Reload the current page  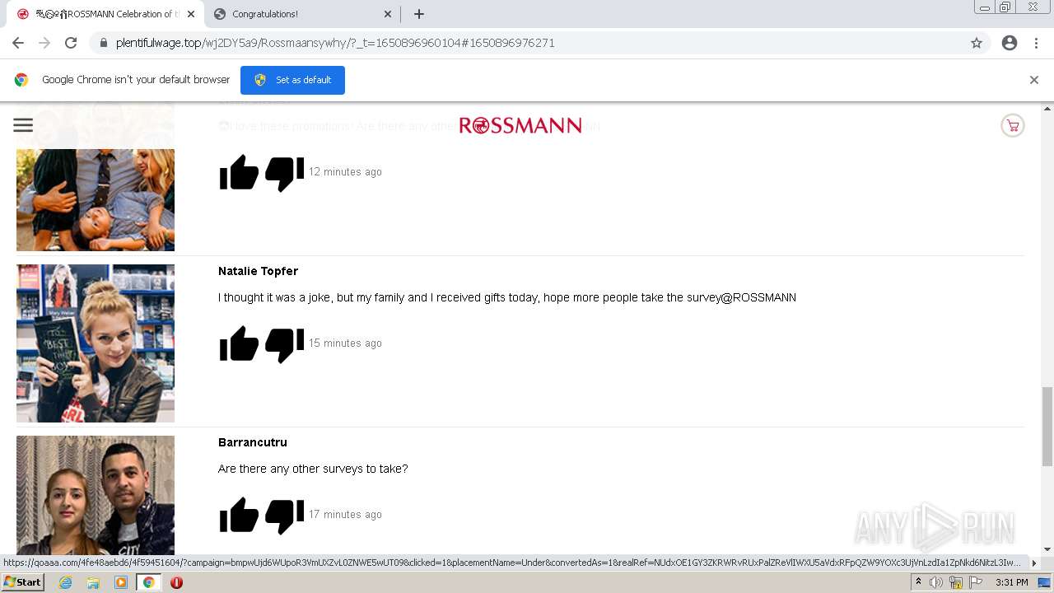(71, 43)
